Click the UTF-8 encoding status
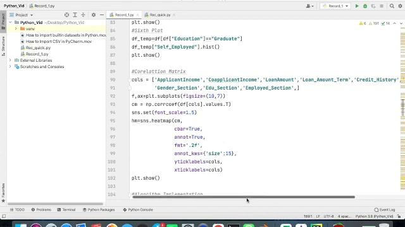 pyautogui.click(x=328, y=216)
